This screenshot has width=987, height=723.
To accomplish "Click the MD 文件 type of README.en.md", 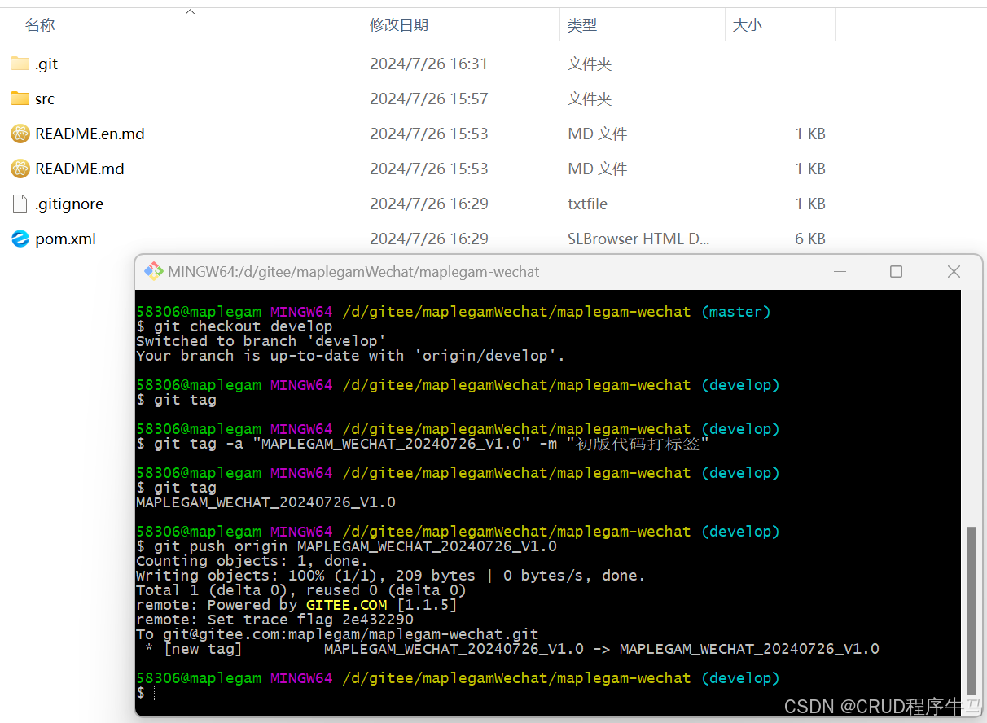I will [x=597, y=134].
